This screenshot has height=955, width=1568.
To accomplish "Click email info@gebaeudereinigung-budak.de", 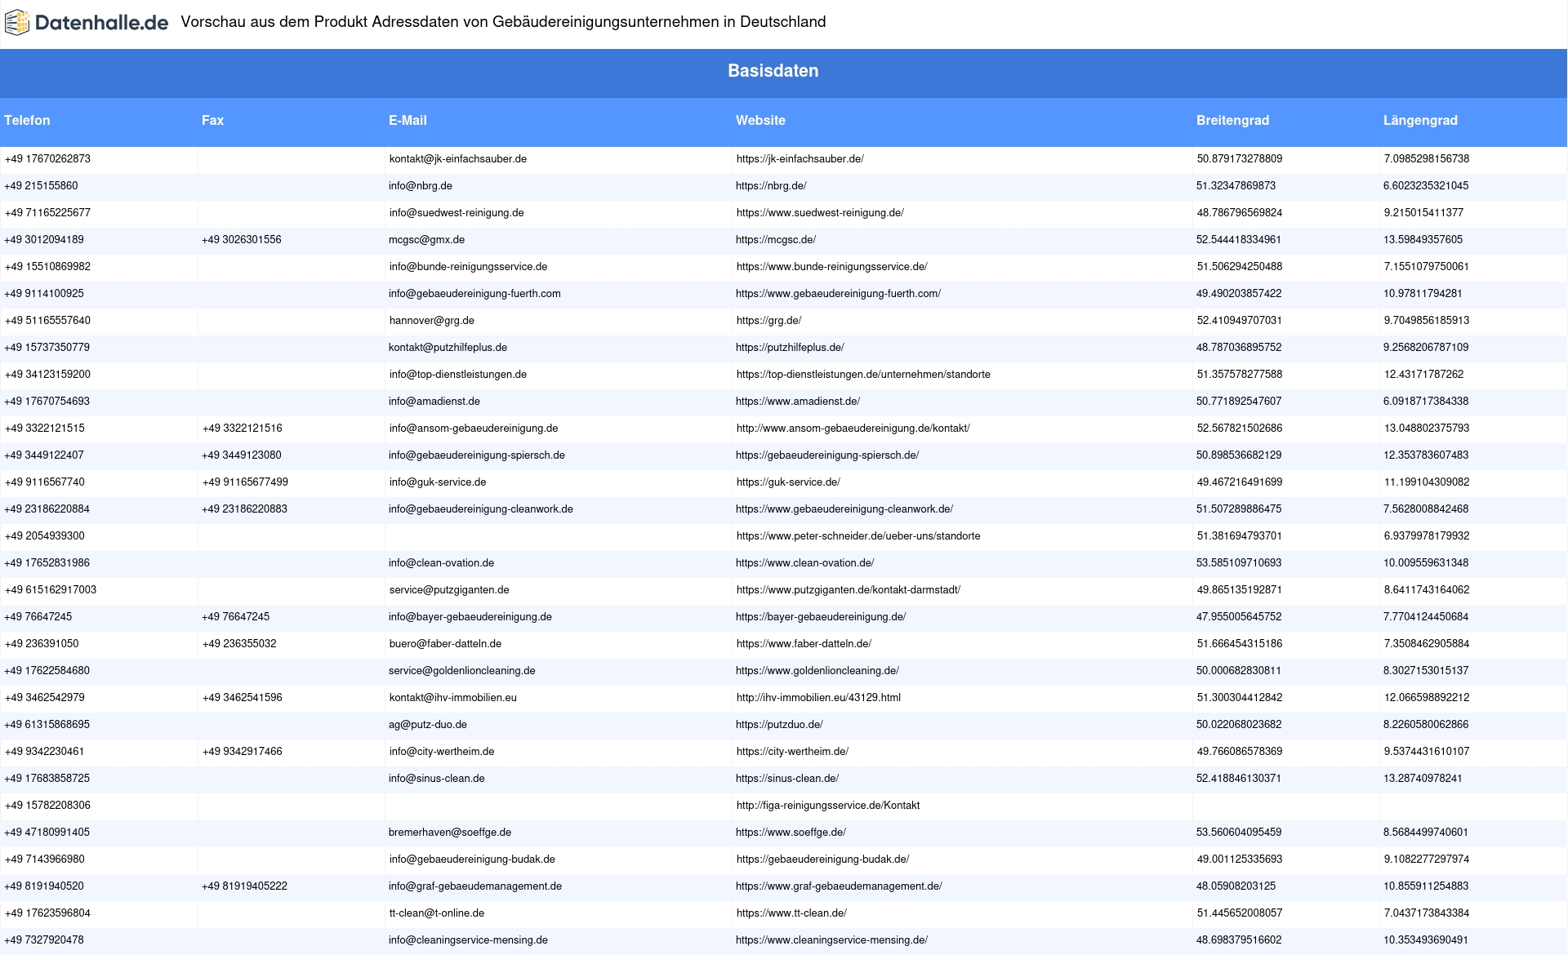I will [x=473, y=859].
